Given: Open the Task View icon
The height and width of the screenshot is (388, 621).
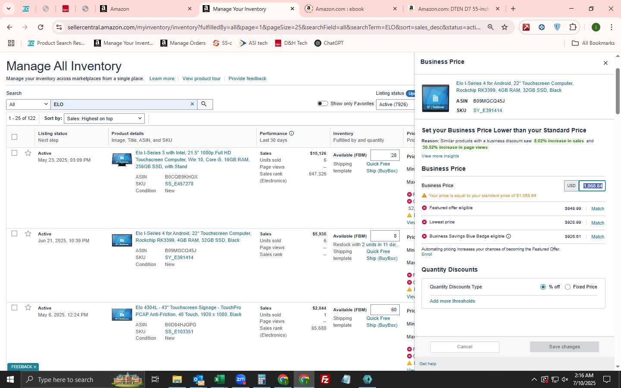Looking at the screenshot, I should [x=155, y=379].
